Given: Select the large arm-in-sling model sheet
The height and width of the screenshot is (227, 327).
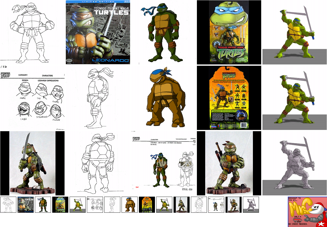Looking at the screenshot, I should (164, 163).
